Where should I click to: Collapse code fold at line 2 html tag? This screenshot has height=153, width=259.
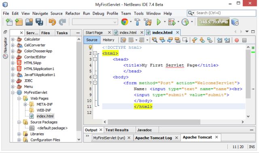(x=95, y=53)
